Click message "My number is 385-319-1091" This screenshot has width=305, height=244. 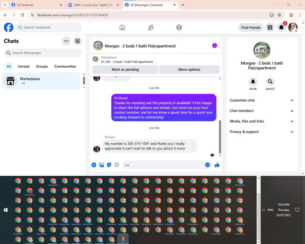point(149,146)
